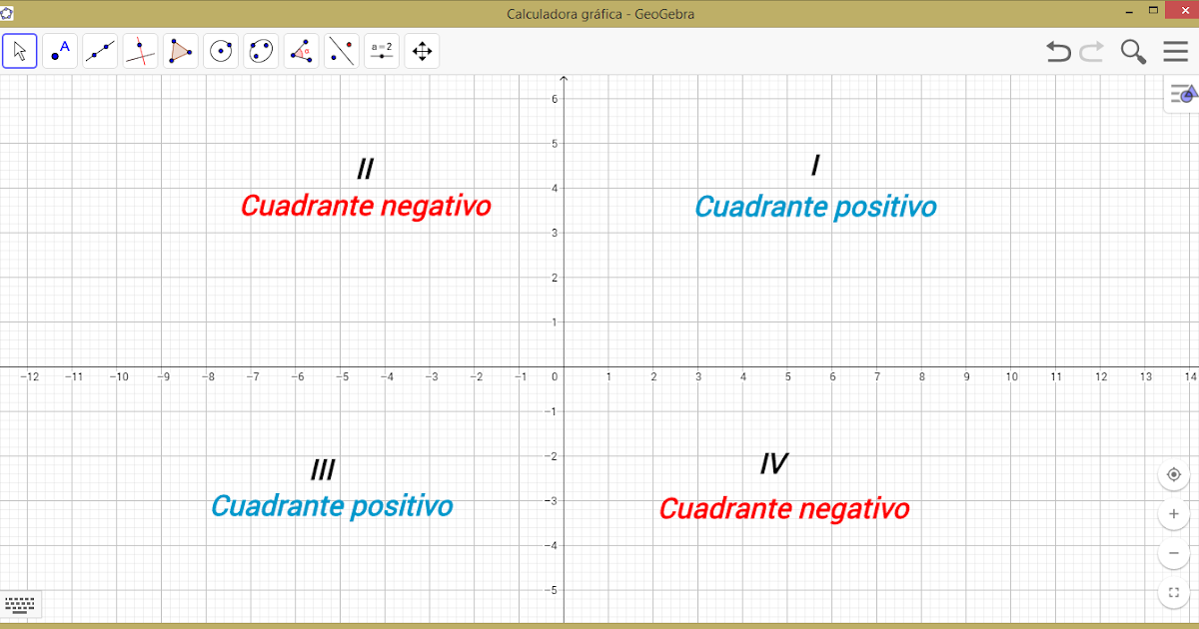Open the Slider tool (a=2)
The image size is (1199, 629).
(x=381, y=50)
